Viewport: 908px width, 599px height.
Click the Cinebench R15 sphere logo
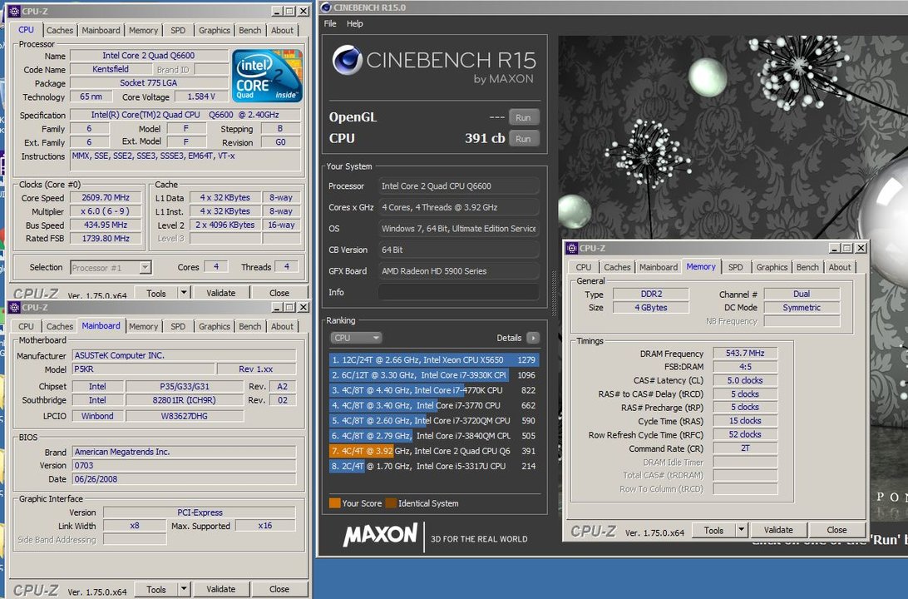(x=348, y=60)
